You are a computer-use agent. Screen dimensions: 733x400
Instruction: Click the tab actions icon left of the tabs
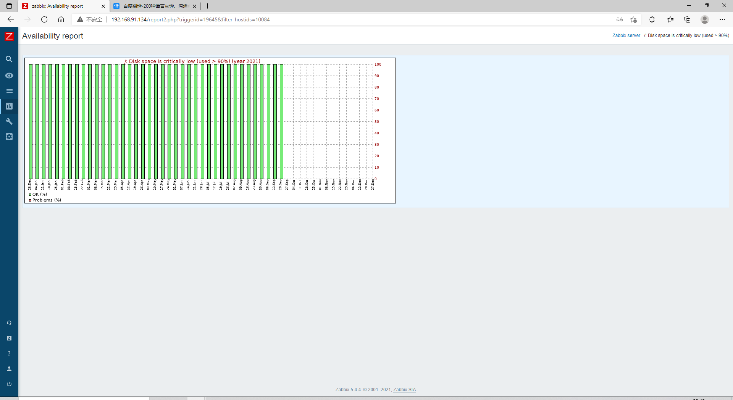pyautogui.click(x=9, y=6)
